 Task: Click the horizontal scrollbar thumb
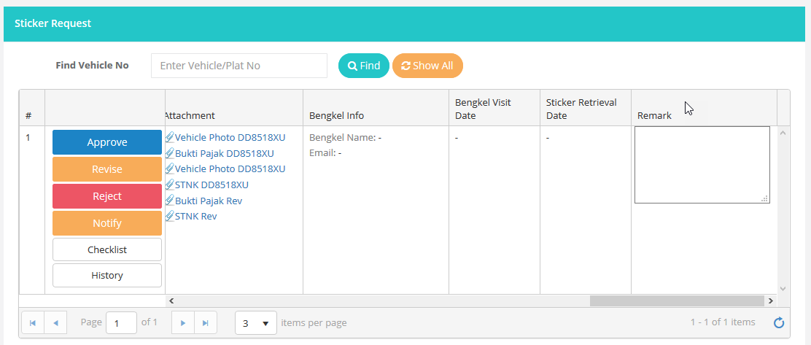click(x=676, y=301)
